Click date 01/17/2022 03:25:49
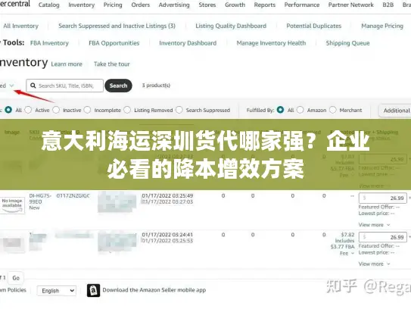The width and height of the screenshot is (411, 309). (167, 195)
